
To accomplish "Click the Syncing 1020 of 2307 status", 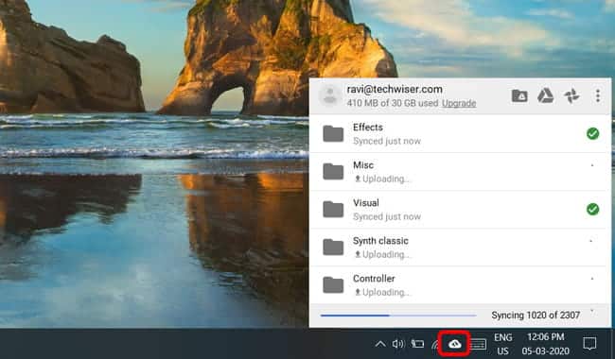I will tap(536, 316).
